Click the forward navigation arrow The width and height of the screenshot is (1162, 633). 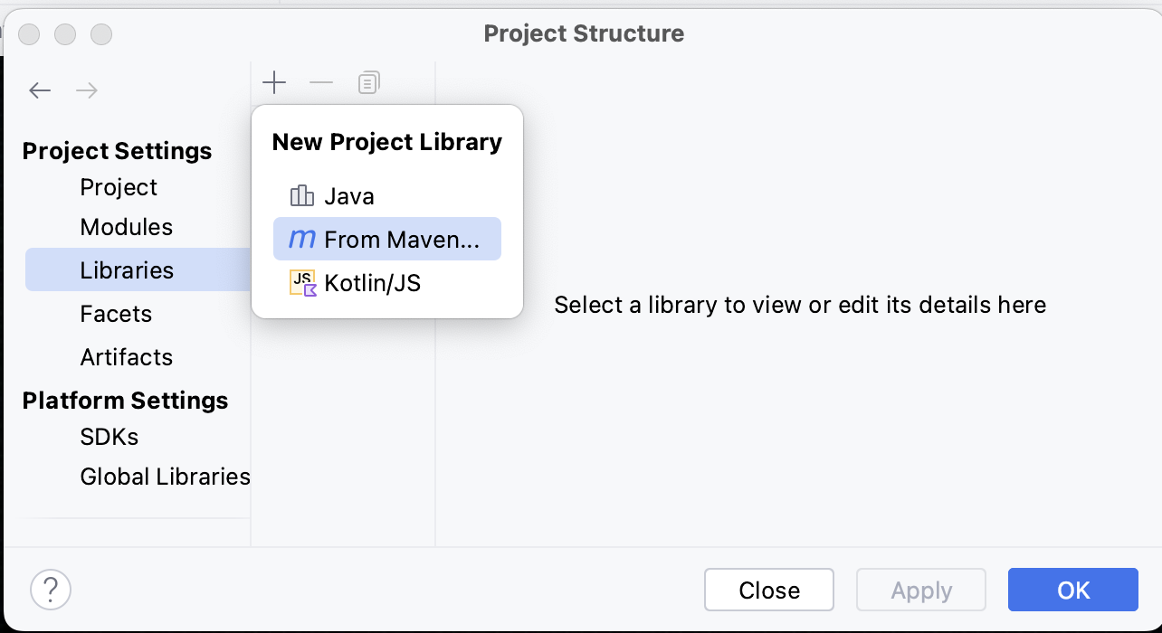click(86, 90)
